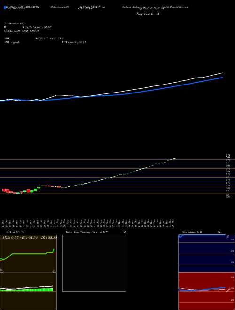Click the red RSI panel blue line

tap(202, 289)
